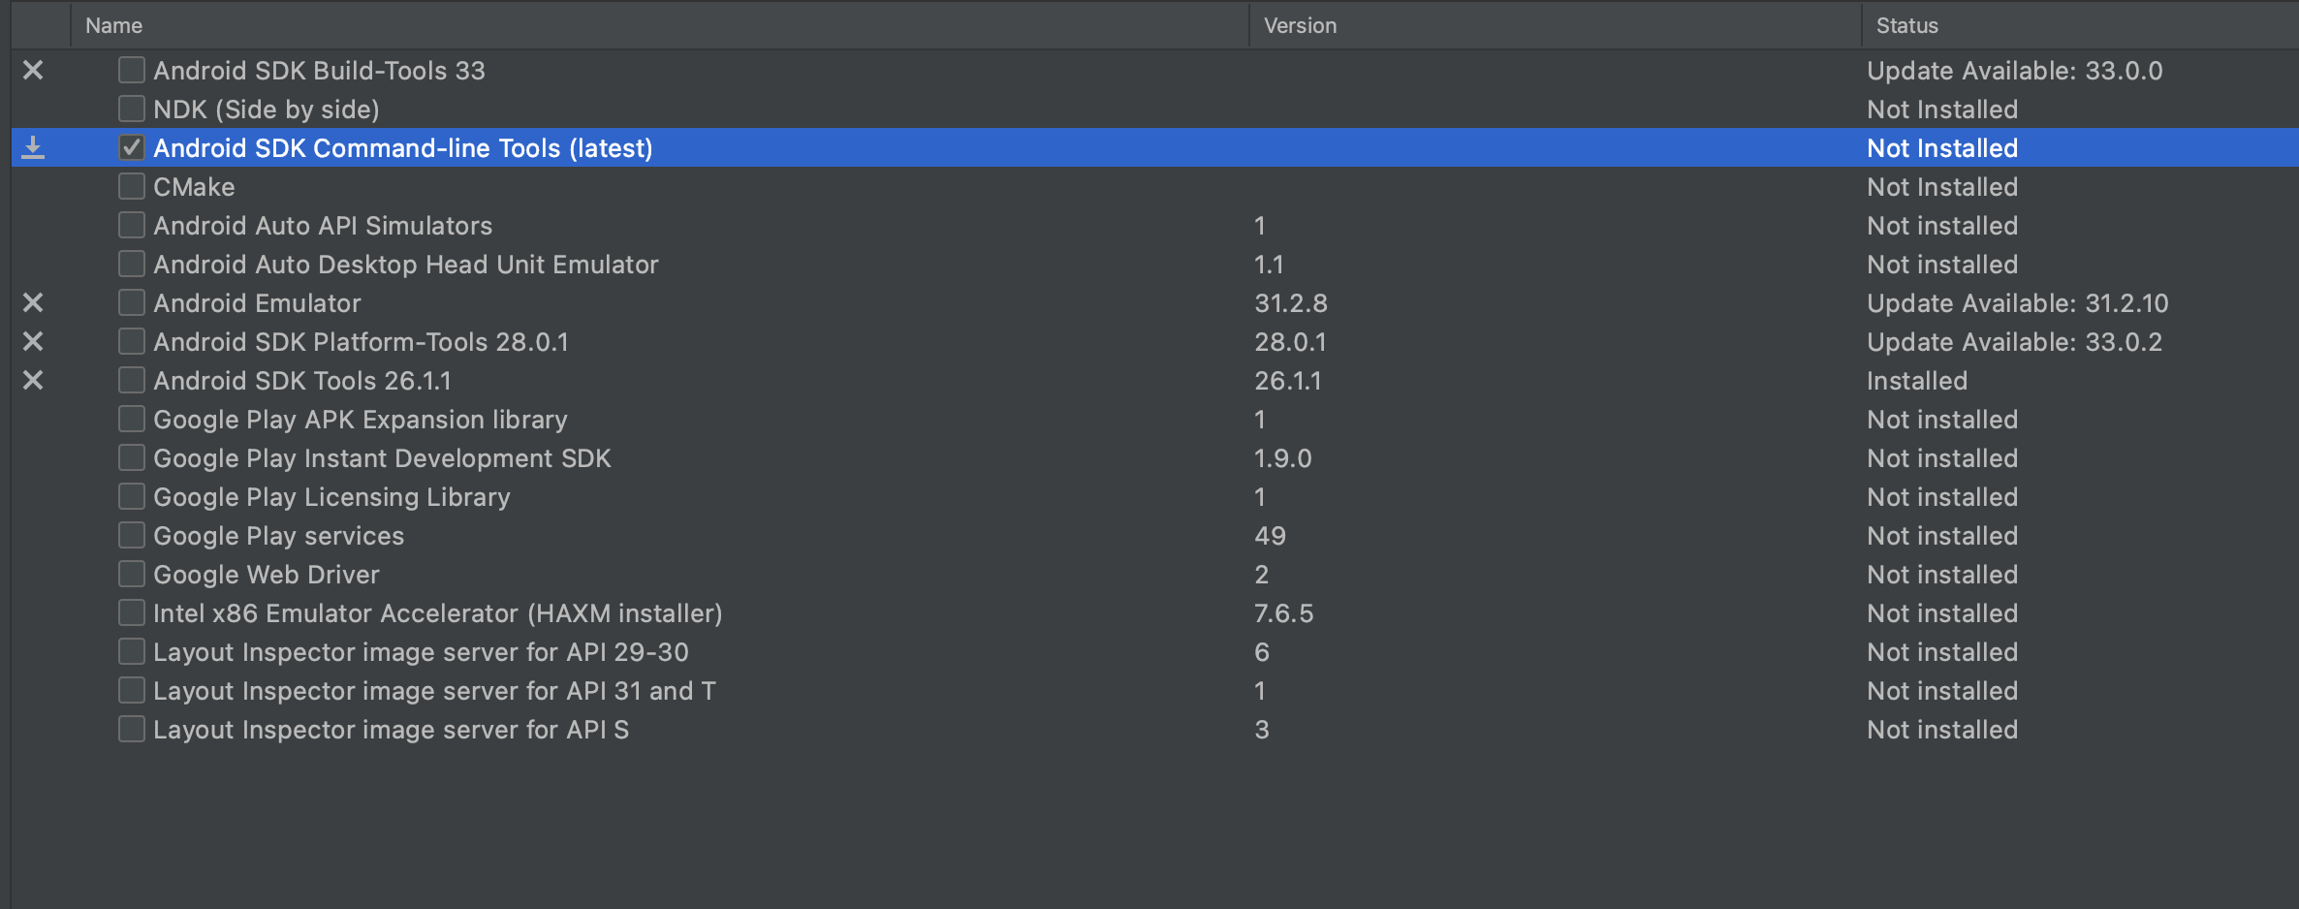Image resolution: width=2299 pixels, height=909 pixels.
Task: Check Layout Inspector image server for API 31 and T
Action: tap(132, 690)
